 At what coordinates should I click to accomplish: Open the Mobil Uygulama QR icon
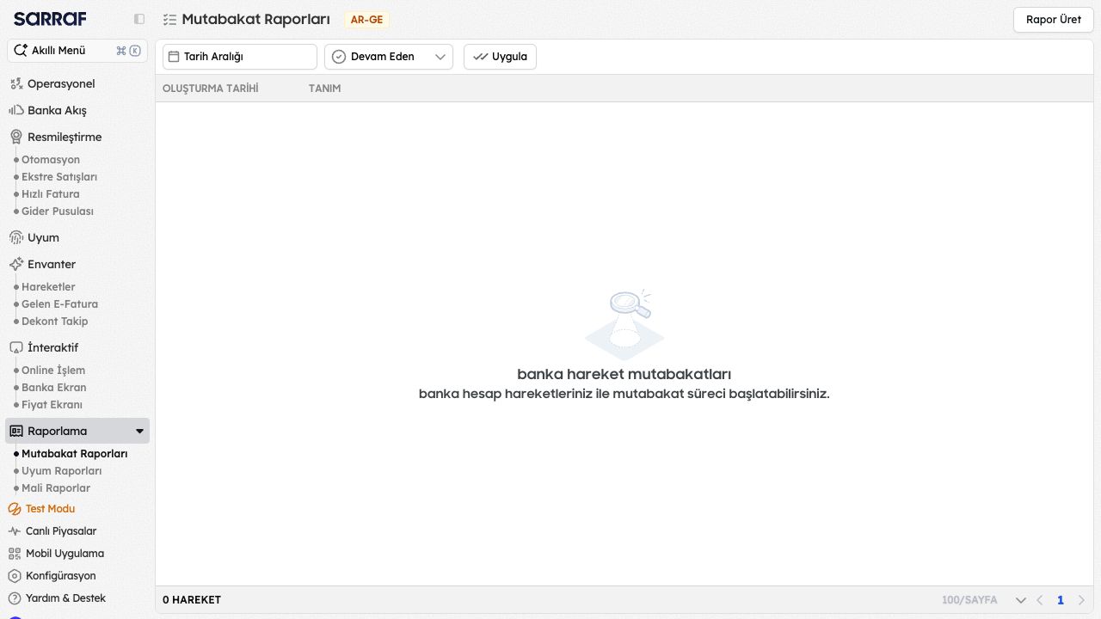[15, 554]
